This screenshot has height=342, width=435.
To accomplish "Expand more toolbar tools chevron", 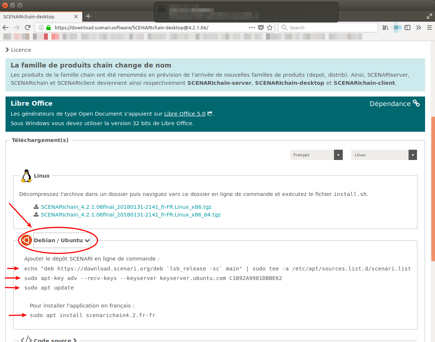I will pos(418,28).
